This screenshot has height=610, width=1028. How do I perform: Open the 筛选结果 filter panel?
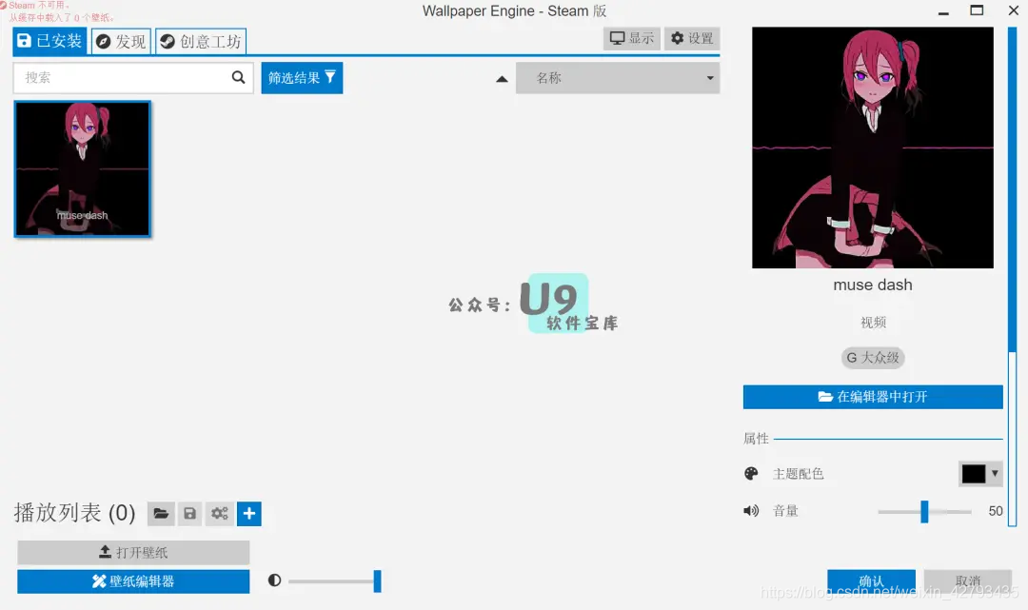pyautogui.click(x=302, y=78)
